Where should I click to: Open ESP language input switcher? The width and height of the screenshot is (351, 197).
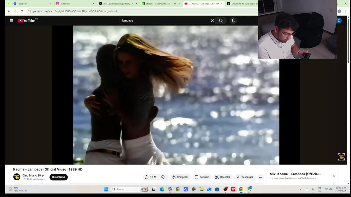[x=319, y=189]
